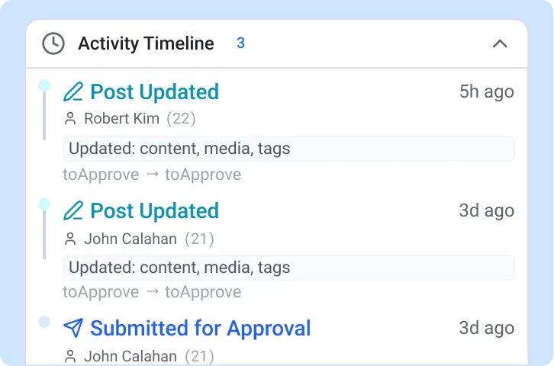The height and width of the screenshot is (366, 554).
Task: Click the user icon next to Robert Kim
Action: [x=70, y=118]
